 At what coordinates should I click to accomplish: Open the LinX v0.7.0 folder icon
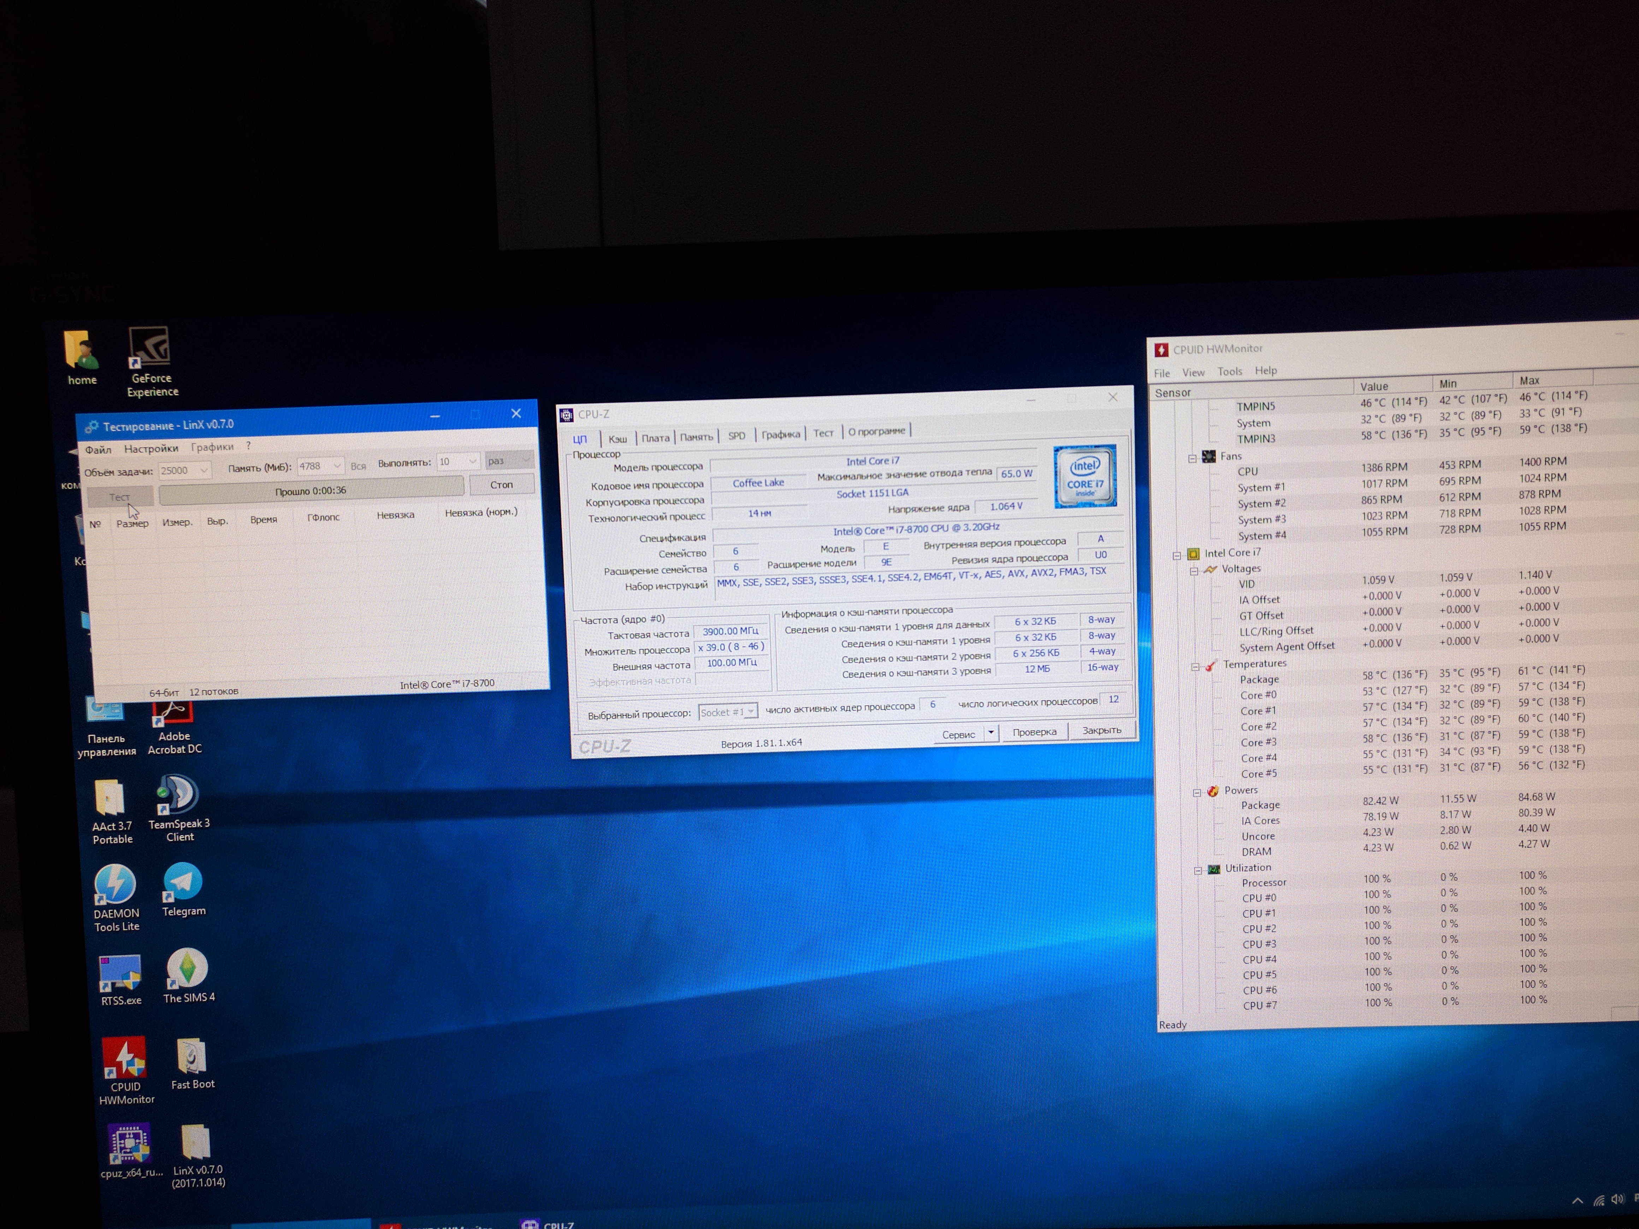pos(196,1142)
